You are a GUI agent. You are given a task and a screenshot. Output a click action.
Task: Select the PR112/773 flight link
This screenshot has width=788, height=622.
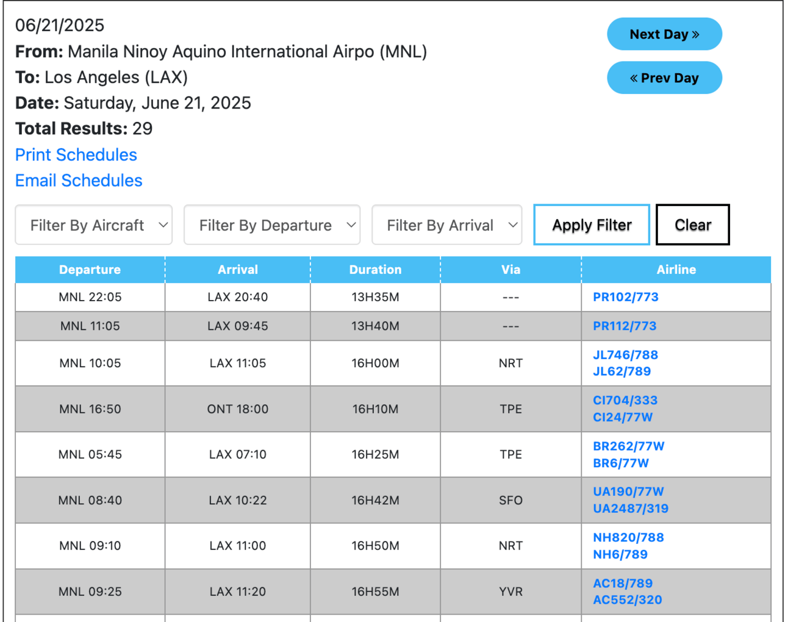pos(625,326)
